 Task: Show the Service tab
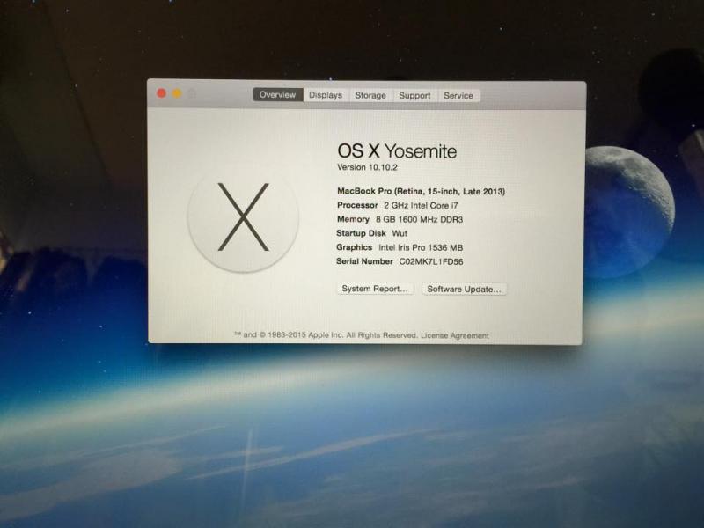click(x=458, y=95)
